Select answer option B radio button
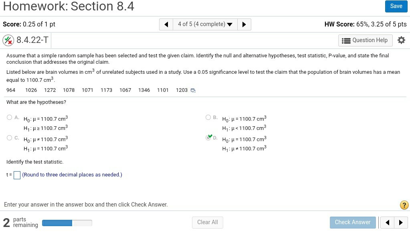The width and height of the screenshot is (410, 235). click(208, 118)
